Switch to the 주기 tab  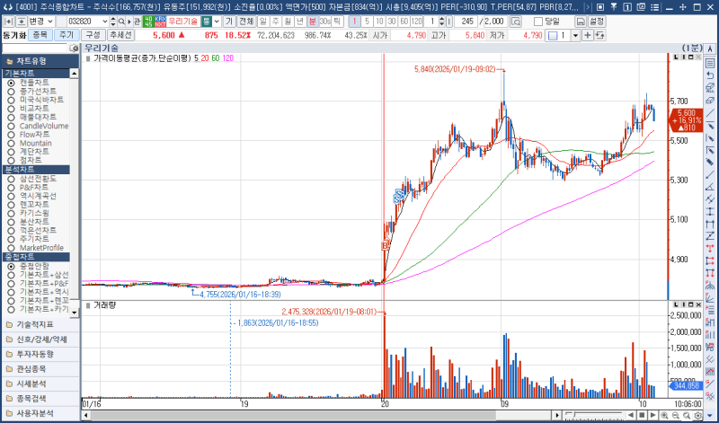pyautogui.click(x=66, y=35)
